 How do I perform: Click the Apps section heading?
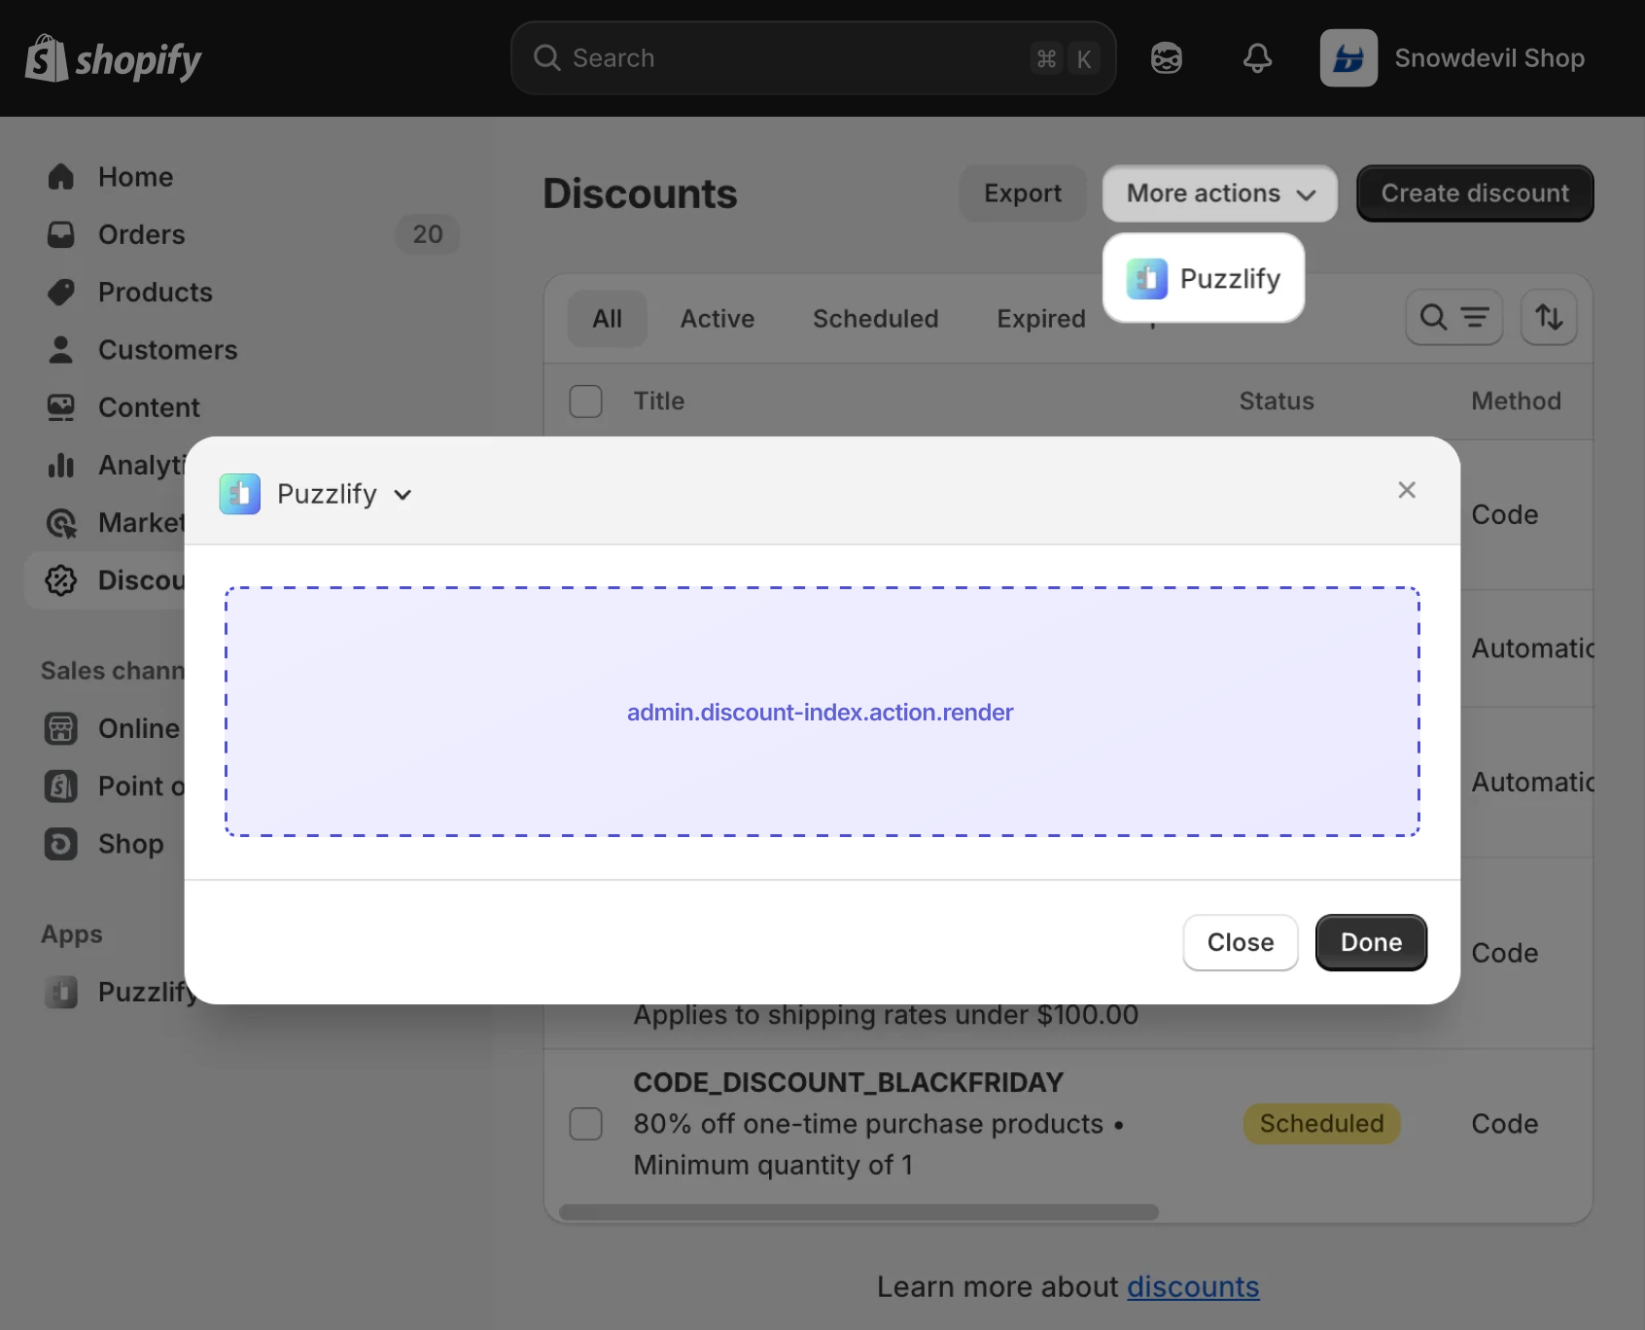(x=72, y=934)
